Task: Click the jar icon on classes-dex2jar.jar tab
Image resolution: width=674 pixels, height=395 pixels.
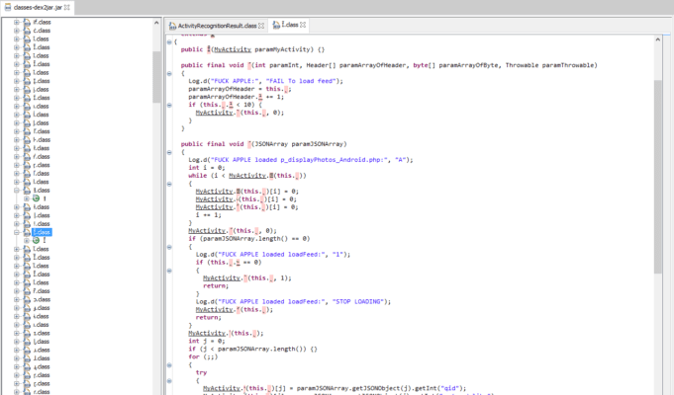Action: pyautogui.click(x=8, y=7)
